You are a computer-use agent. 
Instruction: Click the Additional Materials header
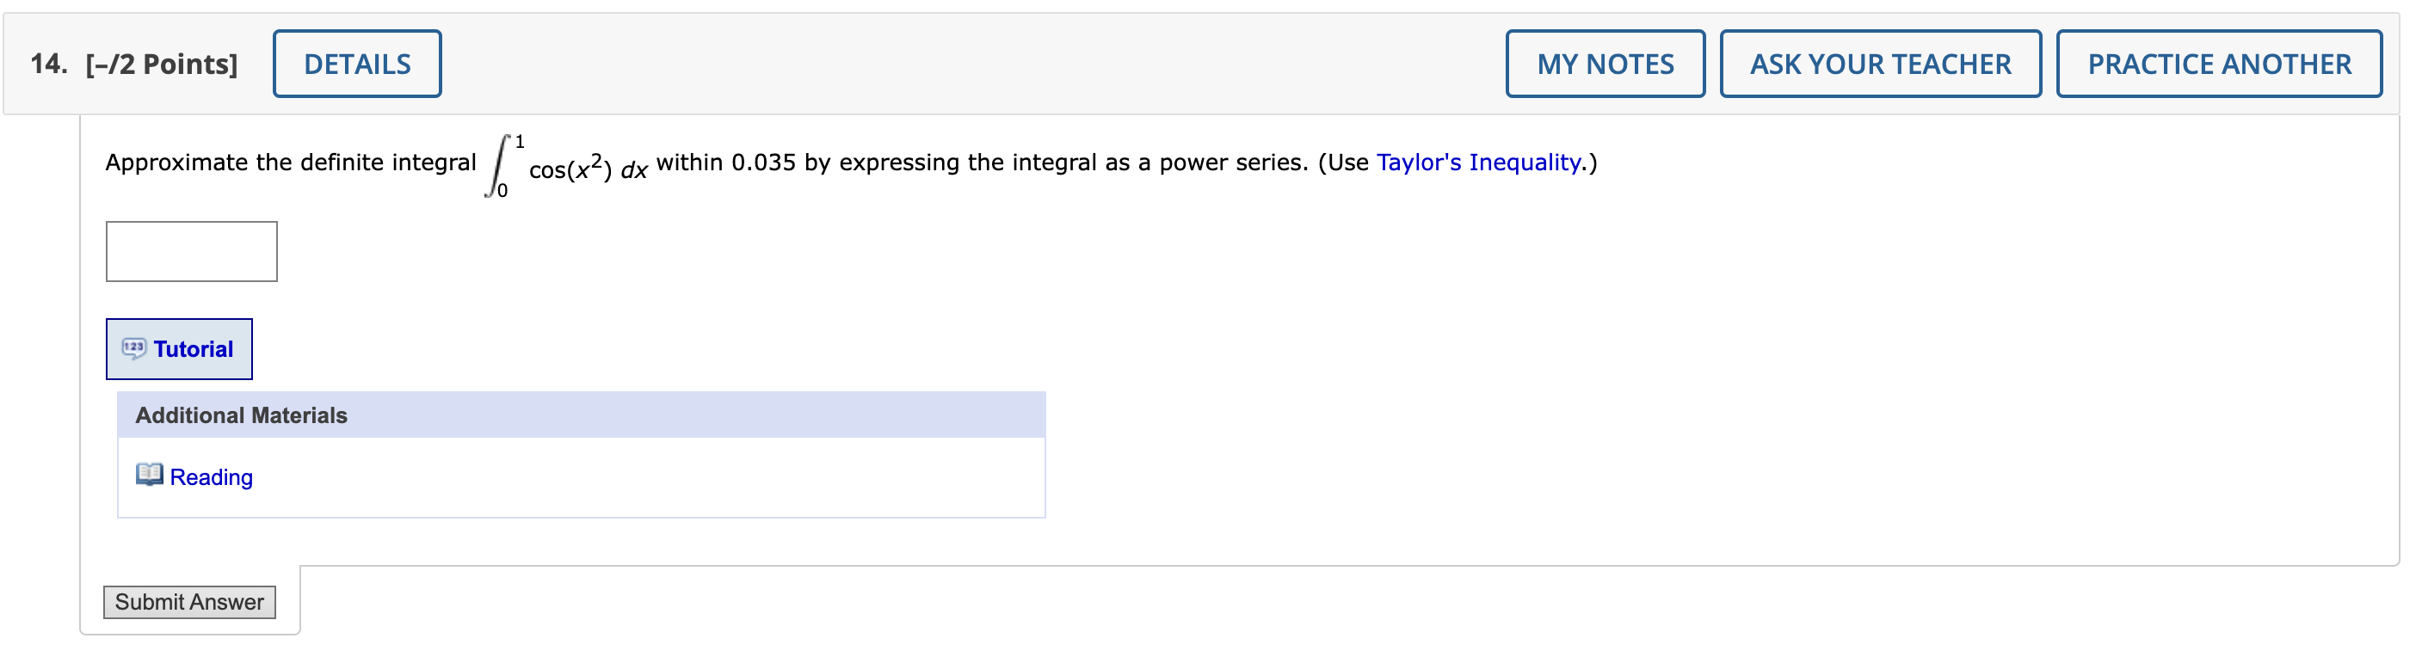241,415
